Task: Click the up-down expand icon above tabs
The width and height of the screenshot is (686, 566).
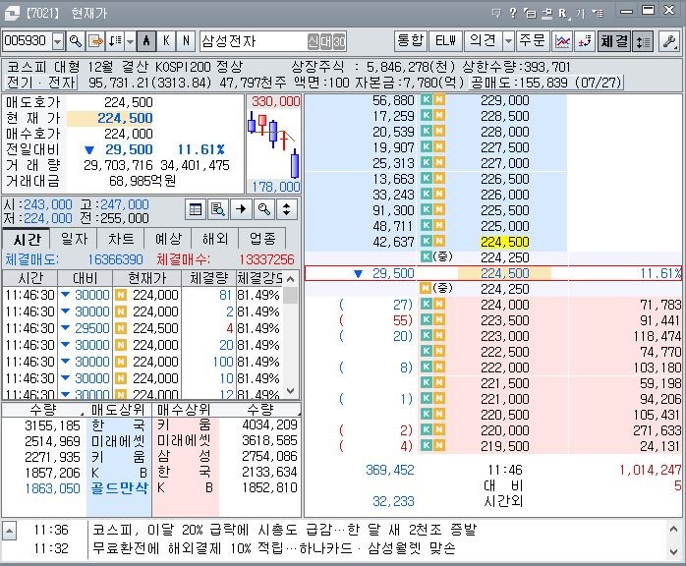Action: (287, 209)
